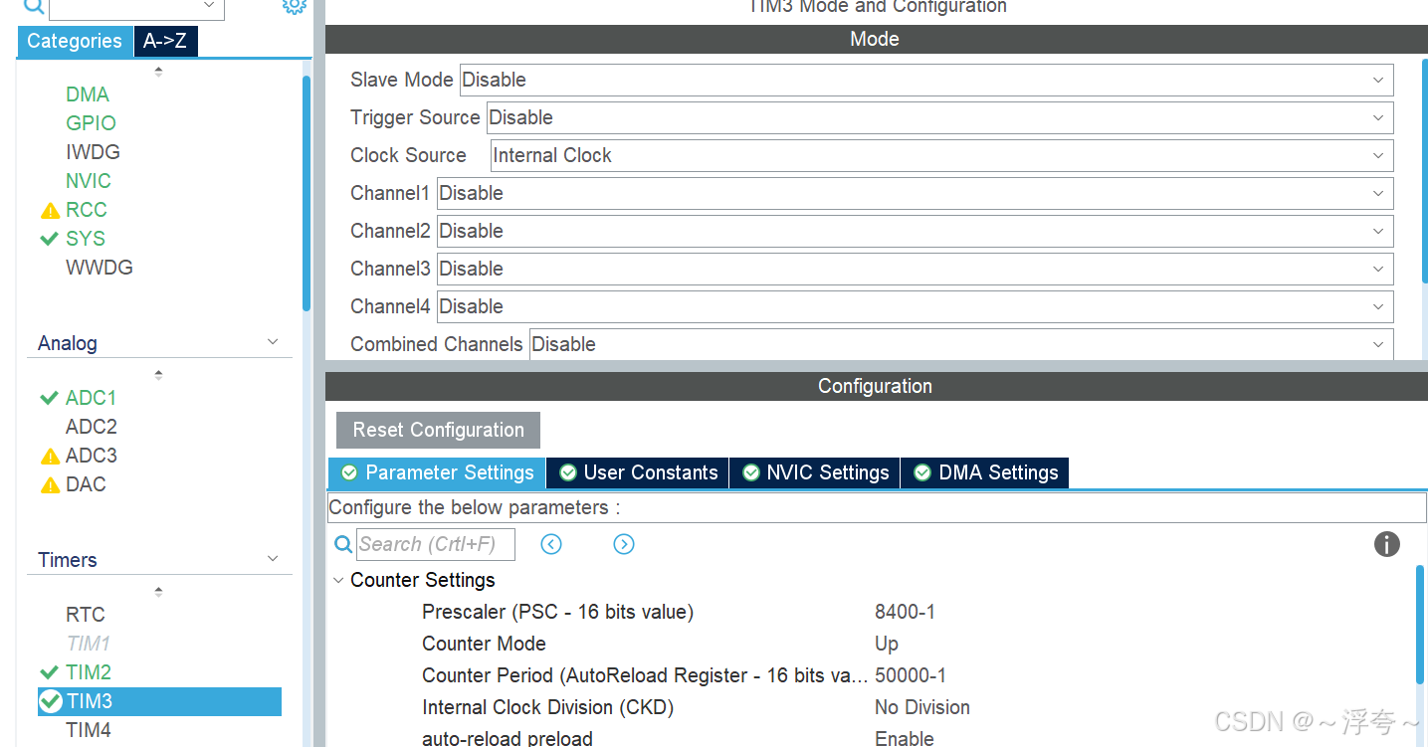Click the previous search result arrow
The image size is (1428, 747).
(x=551, y=544)
